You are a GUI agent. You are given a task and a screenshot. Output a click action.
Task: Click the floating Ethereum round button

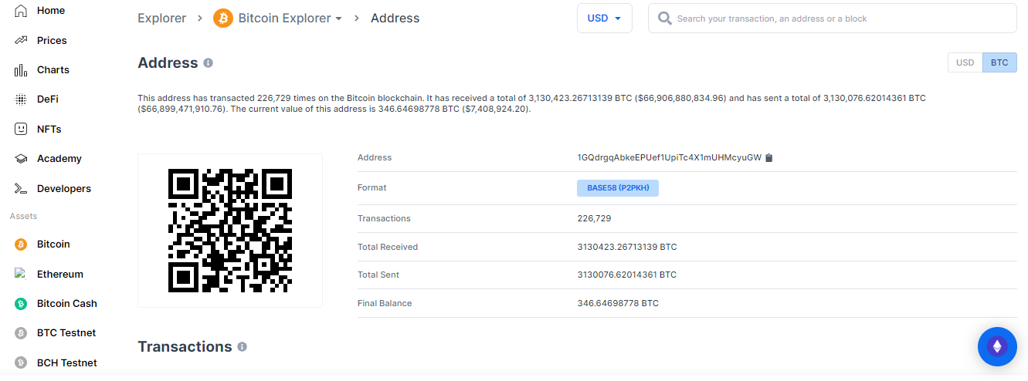coord(997,346)
